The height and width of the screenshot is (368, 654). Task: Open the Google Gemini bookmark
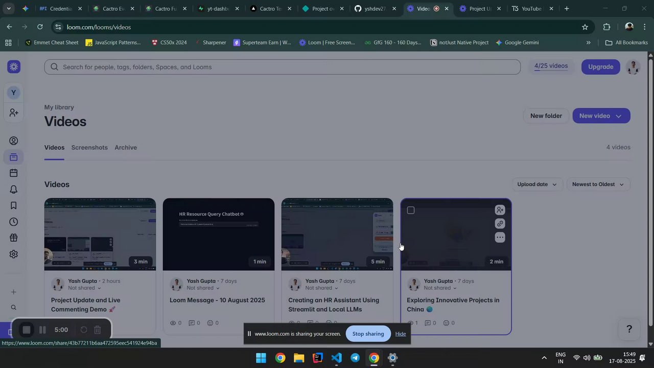coord(517,43)
